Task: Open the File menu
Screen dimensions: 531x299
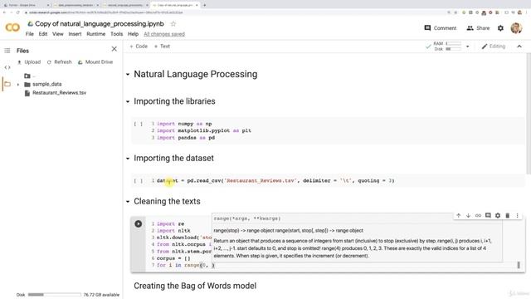Action: pyautogui.click(x=30, y=34)
